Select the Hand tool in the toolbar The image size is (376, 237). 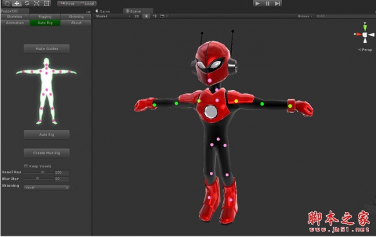pos(7,3)
